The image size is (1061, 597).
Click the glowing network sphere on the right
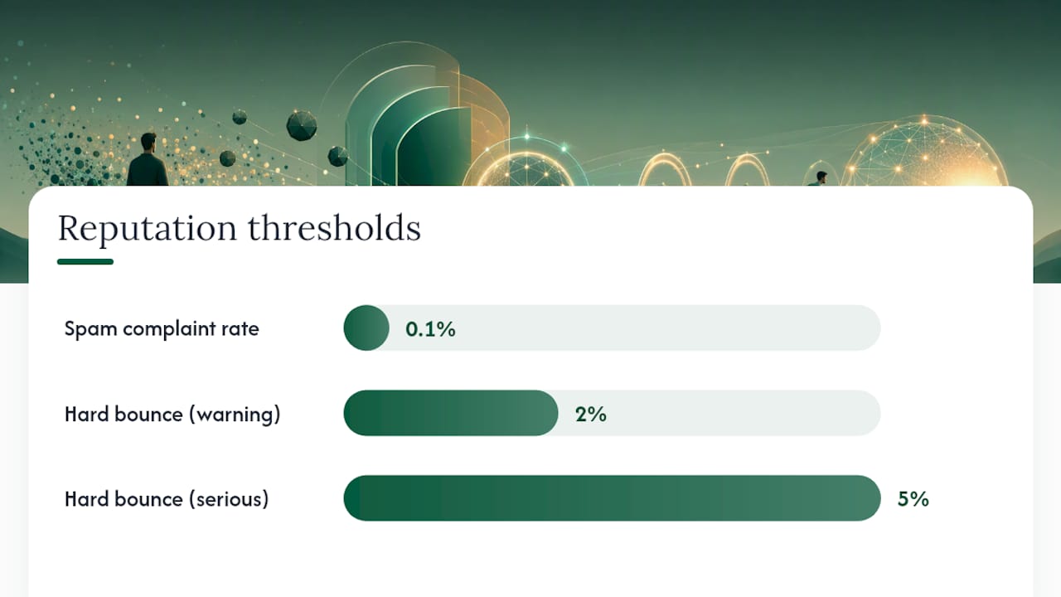pyautogui.click(x=924, y=151)
